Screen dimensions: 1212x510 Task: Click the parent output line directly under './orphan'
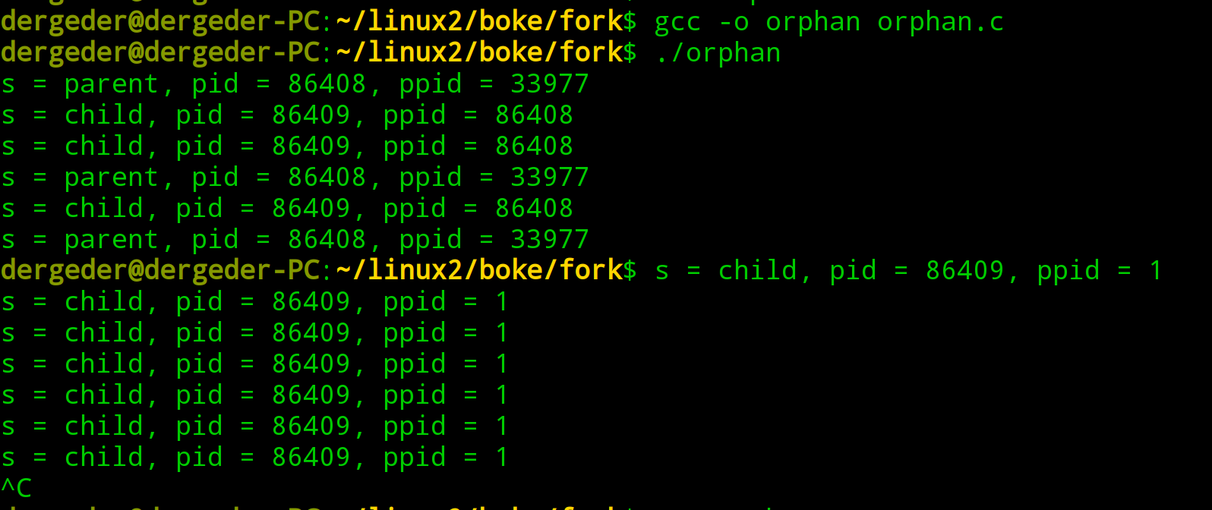[x=295, y=84]
